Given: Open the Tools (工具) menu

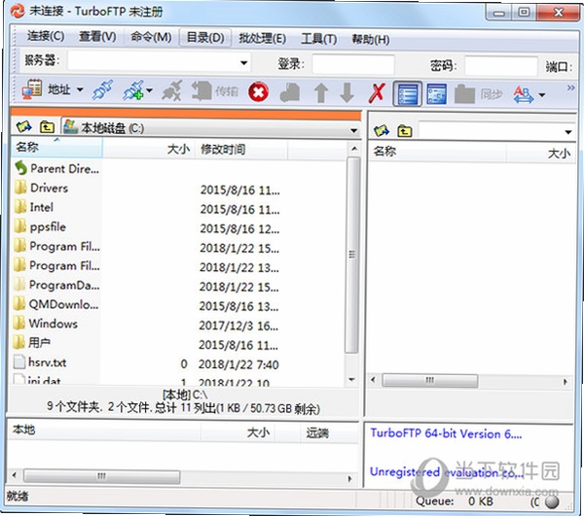Looking at the screenshot, I should click(319, 39).
